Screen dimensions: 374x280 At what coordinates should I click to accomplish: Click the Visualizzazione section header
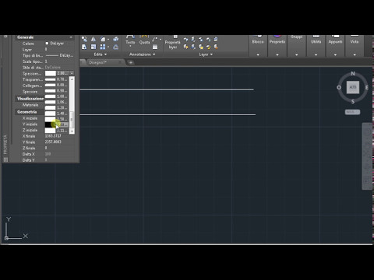click(x=30, y=99)
